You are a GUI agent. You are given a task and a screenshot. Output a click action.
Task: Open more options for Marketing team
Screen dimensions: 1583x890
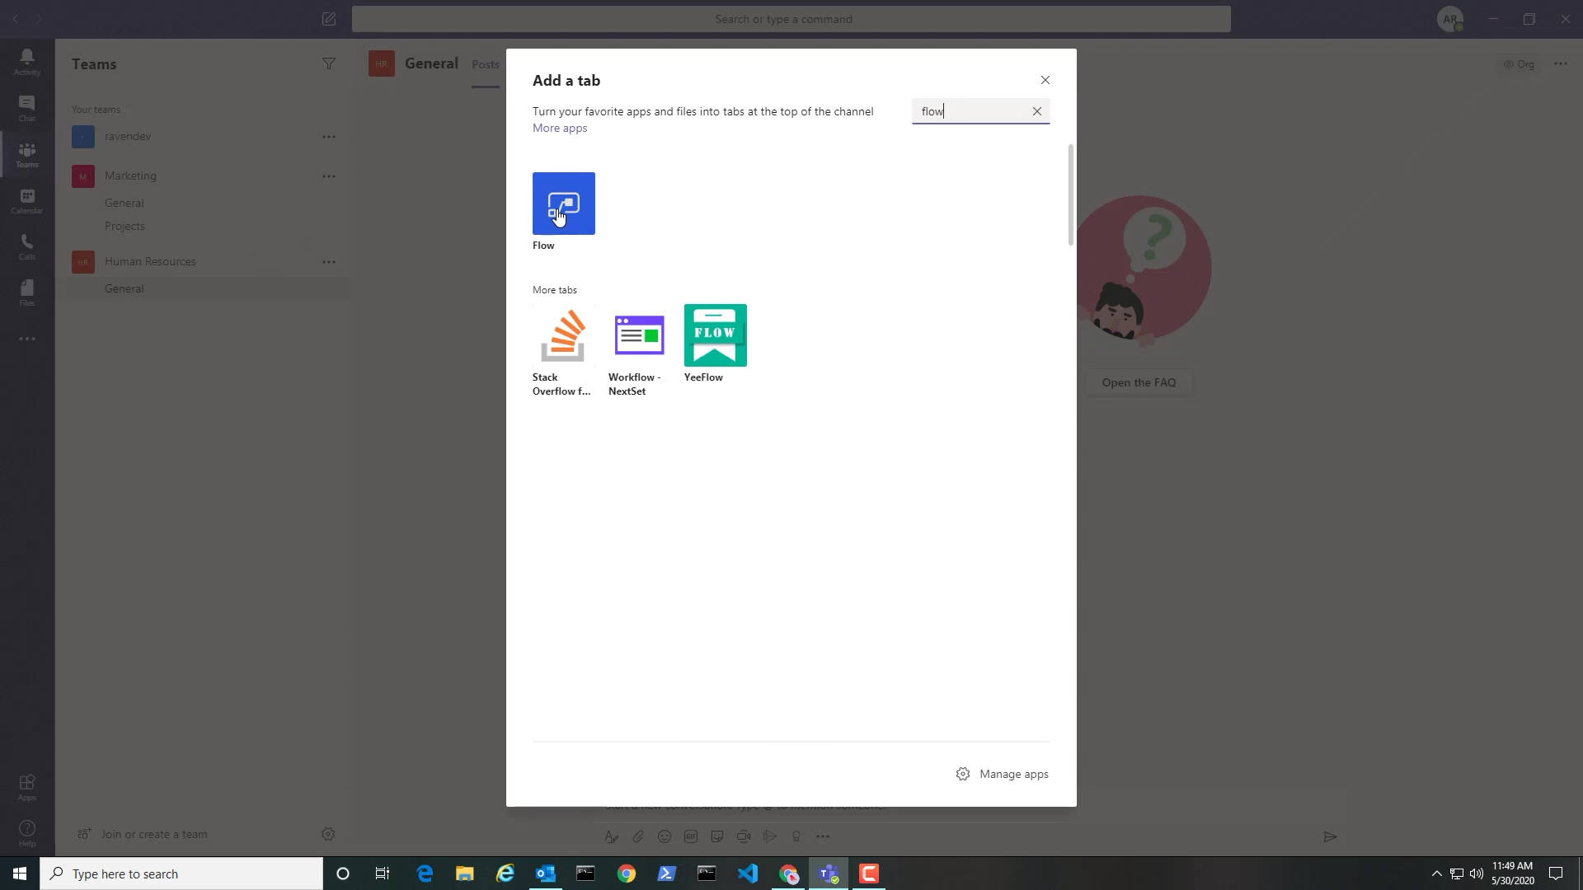329,176
